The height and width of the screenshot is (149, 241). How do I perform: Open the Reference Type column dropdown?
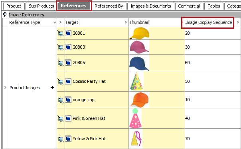tap(55, 22)
